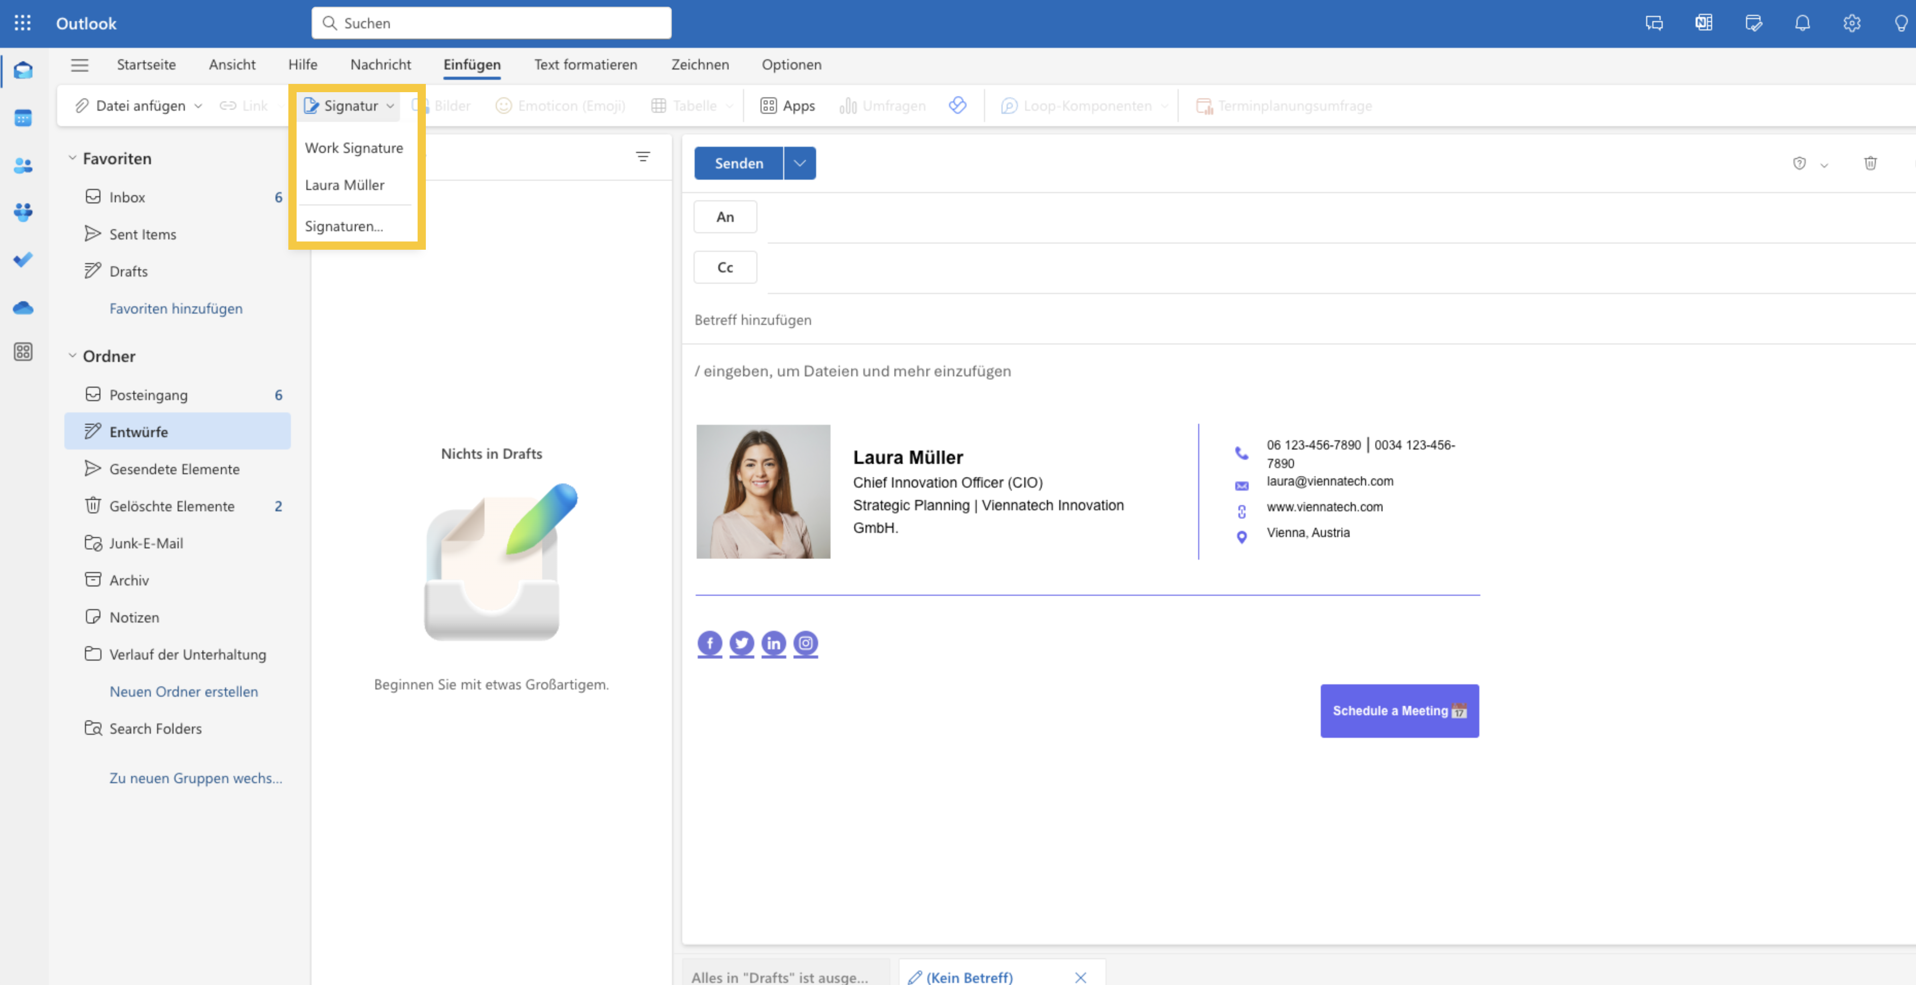Screen dimensions: 1916x985
Task: Select the Laura Müller signature option
Action: pos(344,185)
